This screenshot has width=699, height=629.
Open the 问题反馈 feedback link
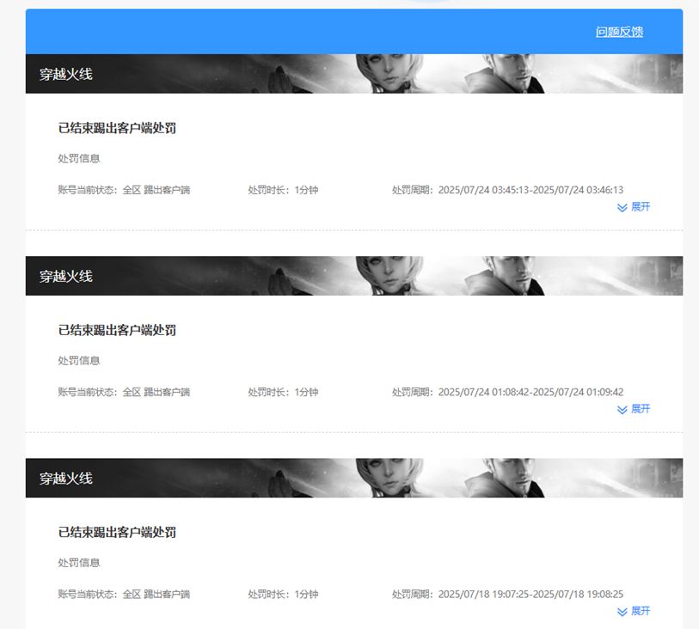click(619, 31)
